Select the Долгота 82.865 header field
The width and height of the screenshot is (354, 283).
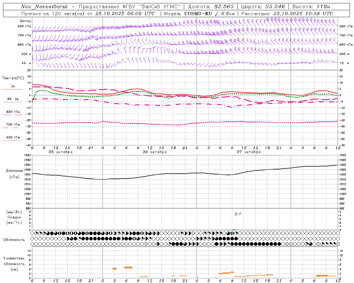pos(211,7)
